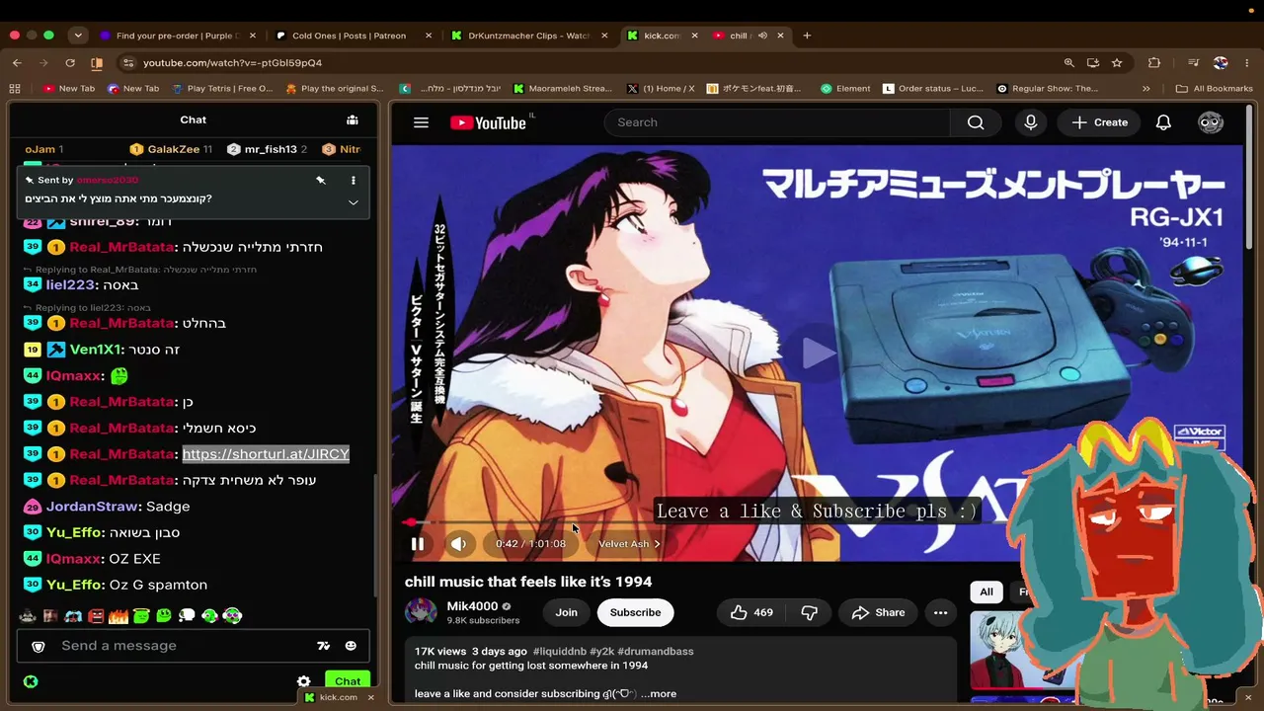1264x711 pixels.
Task: Click username JordanStraw in chat
Action: click(x=92, y=507)
